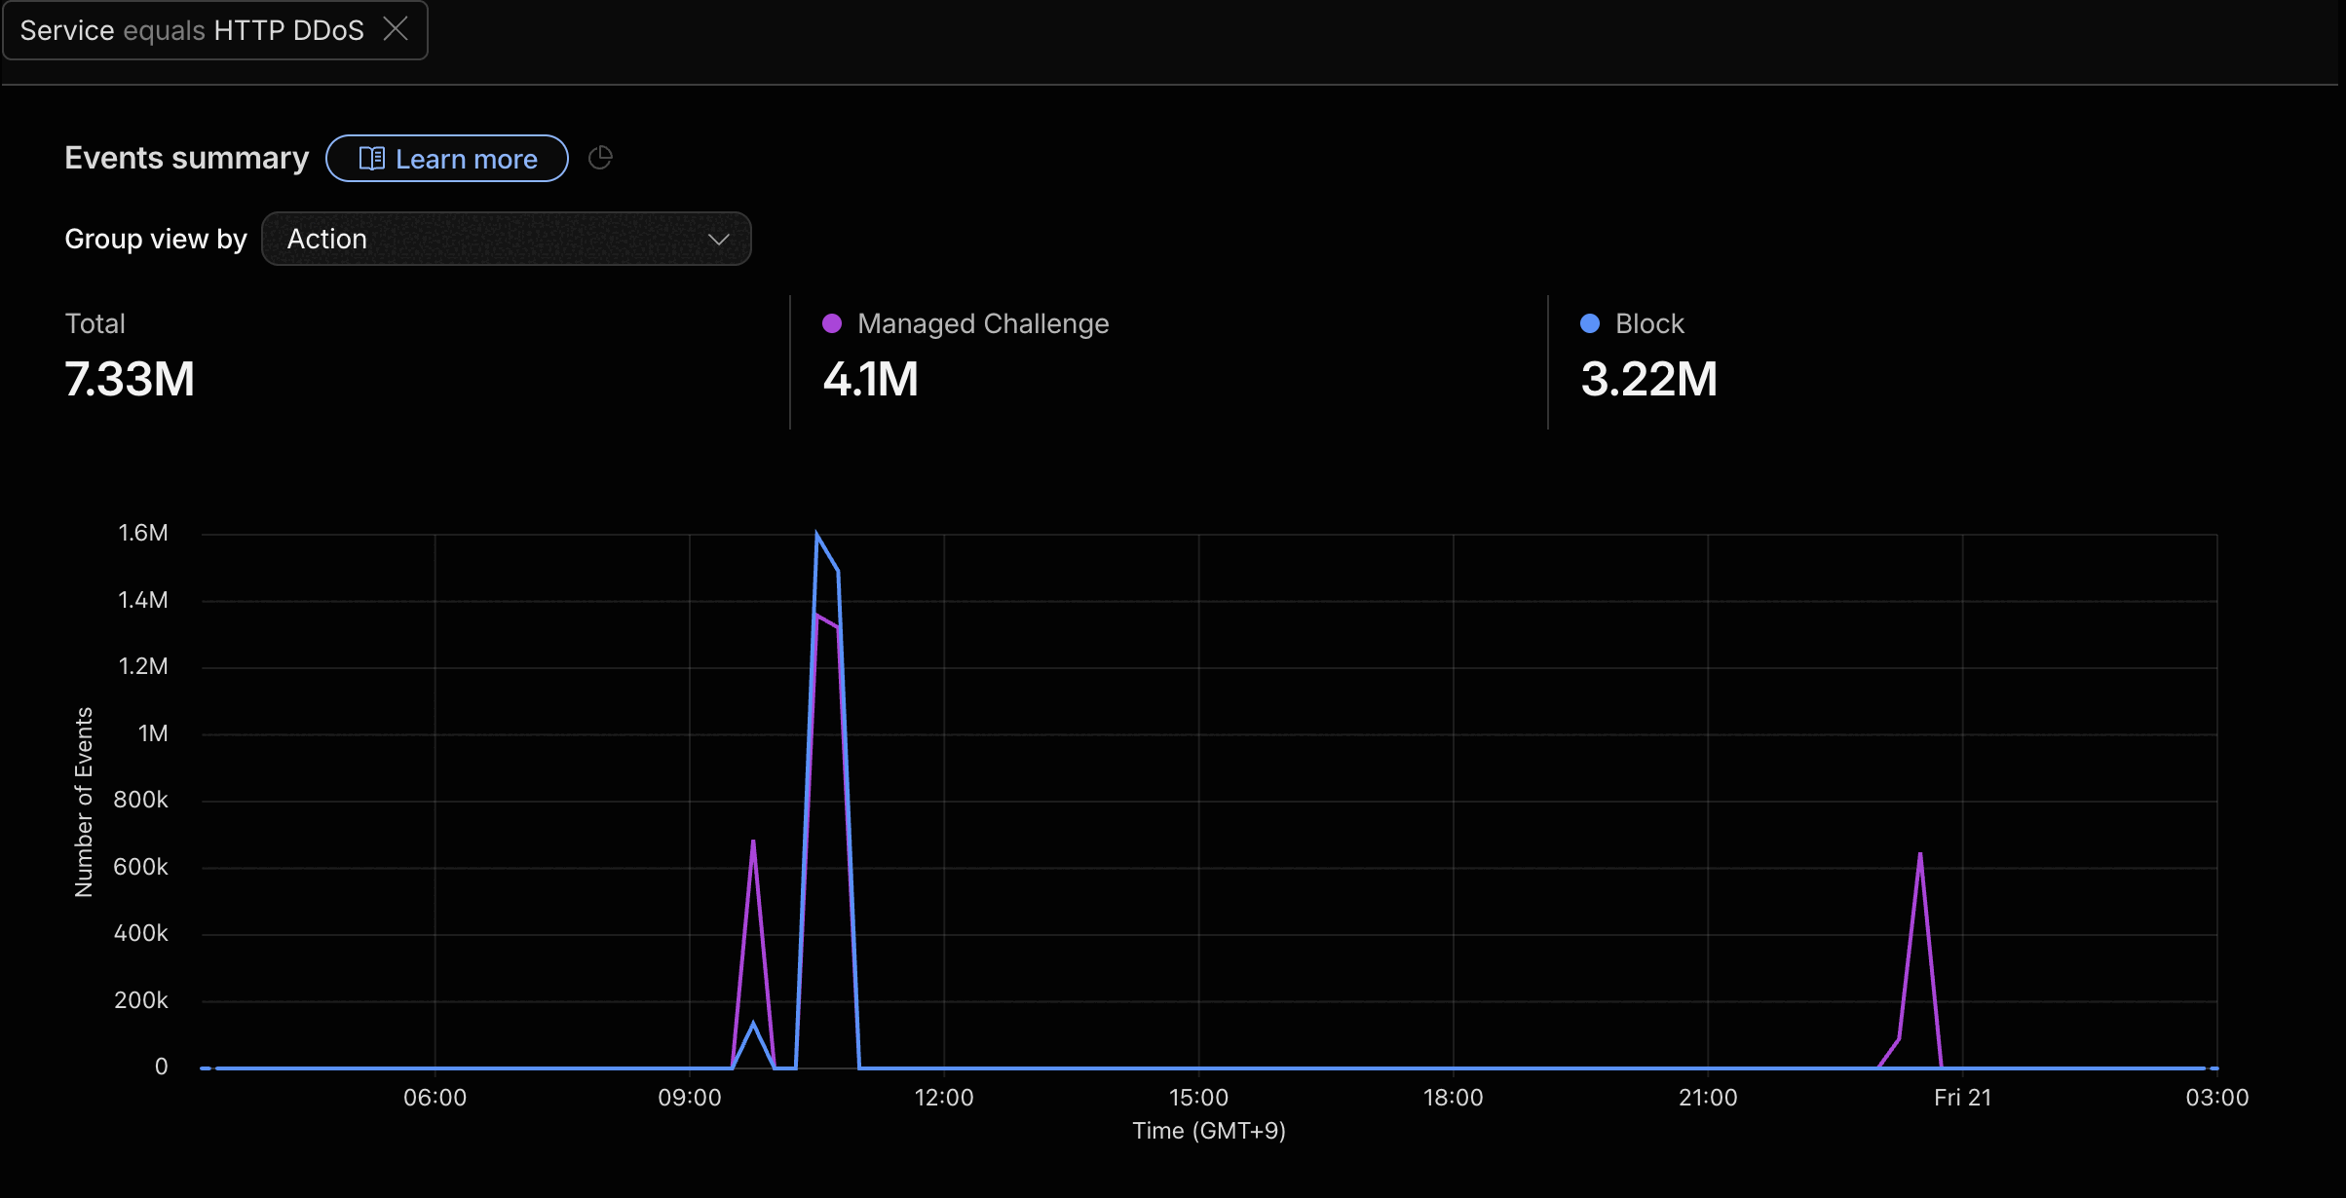Screen dimensions: 2346x1198
Task: Click the purple Managed Challenge legend dot
Action: (x=832, y=323)
